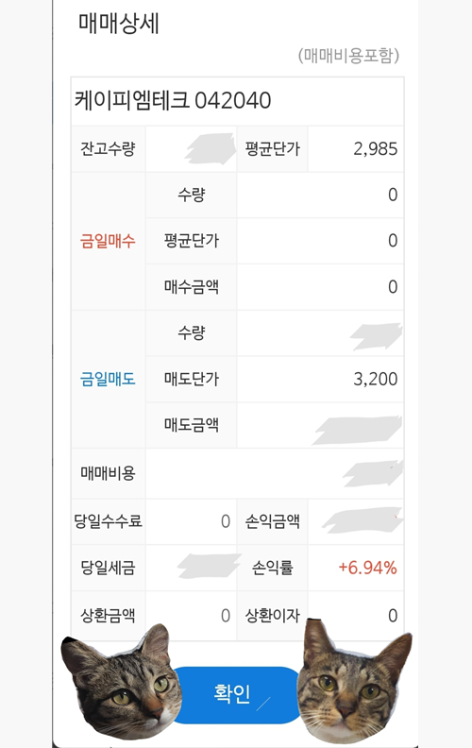Click the 상환이자 label
This screenshot has height=748, width=472.
click(272, 616)
